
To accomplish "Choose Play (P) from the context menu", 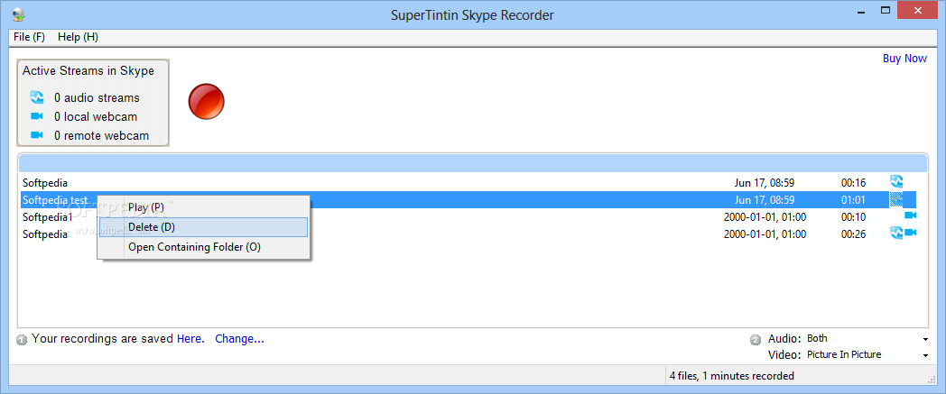I will coord(204,206).
